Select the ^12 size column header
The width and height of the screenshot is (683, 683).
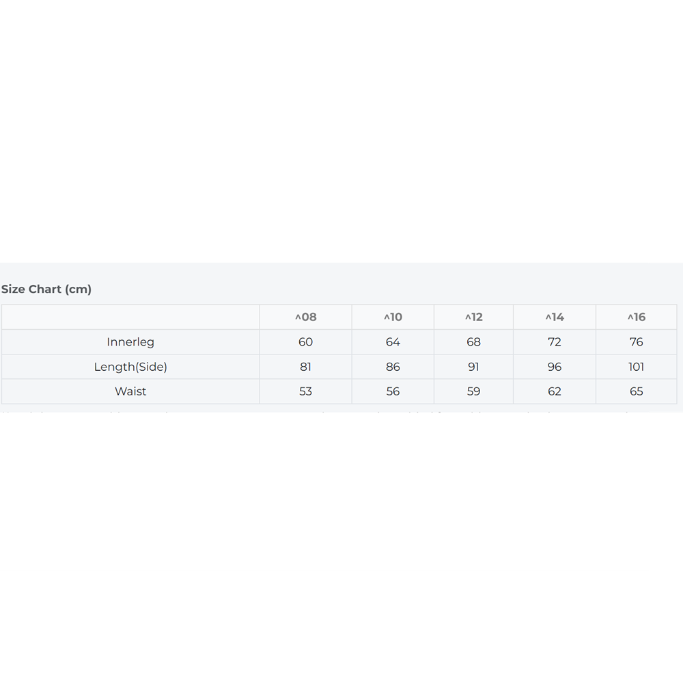[x=473, y=317]
